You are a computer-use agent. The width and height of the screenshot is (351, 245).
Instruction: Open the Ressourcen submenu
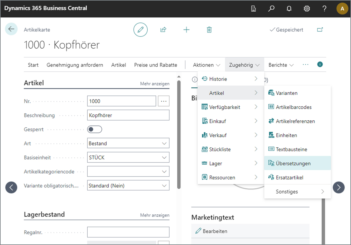(x=231, y=177)
